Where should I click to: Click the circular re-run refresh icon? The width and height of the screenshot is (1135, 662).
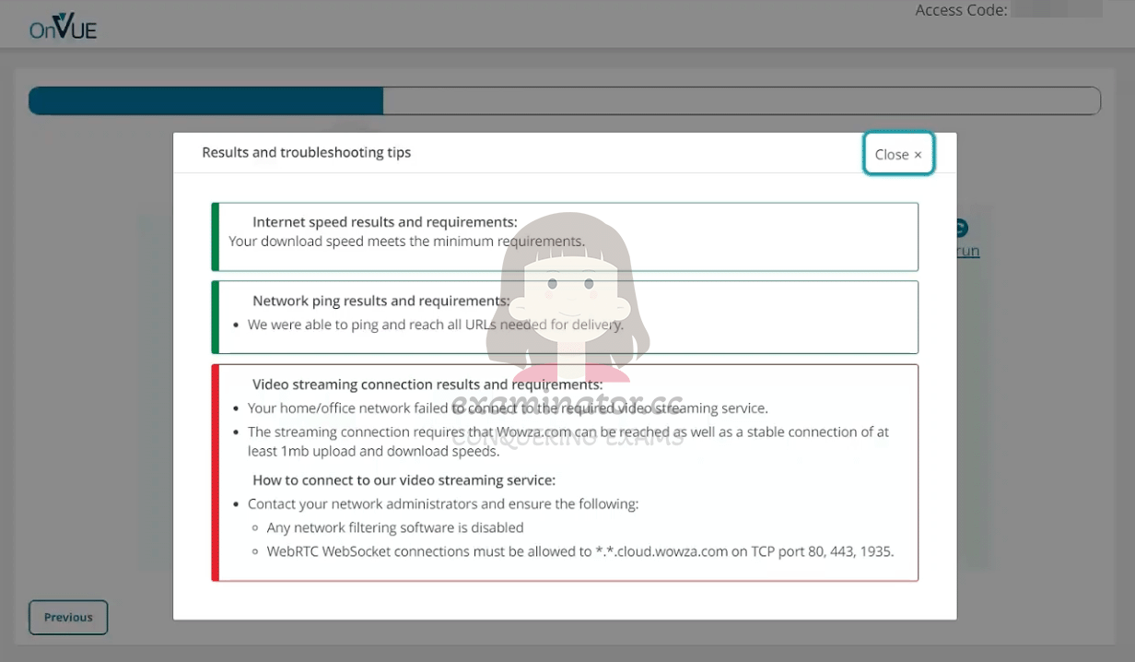[x=963, y=228]
